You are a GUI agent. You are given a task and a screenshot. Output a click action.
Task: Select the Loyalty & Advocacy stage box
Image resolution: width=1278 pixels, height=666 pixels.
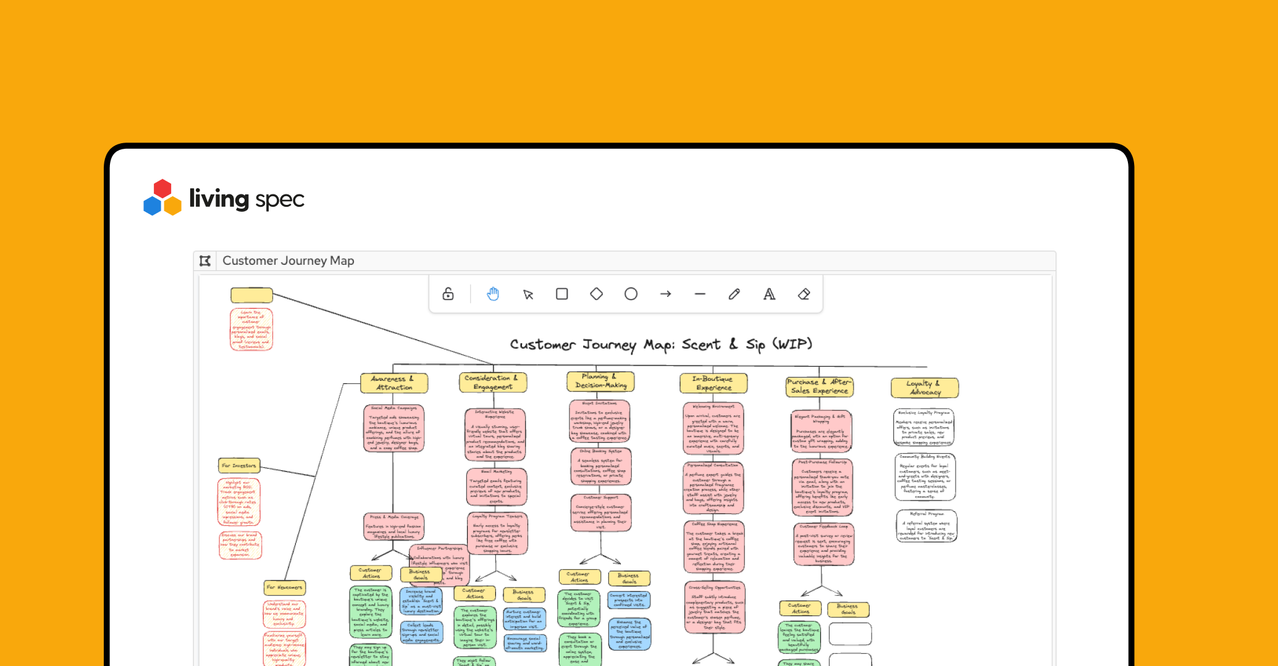click(925, 388)
